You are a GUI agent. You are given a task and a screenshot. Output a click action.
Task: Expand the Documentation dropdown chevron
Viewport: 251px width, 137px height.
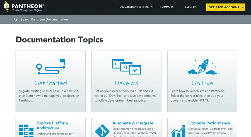click(152, 7)
